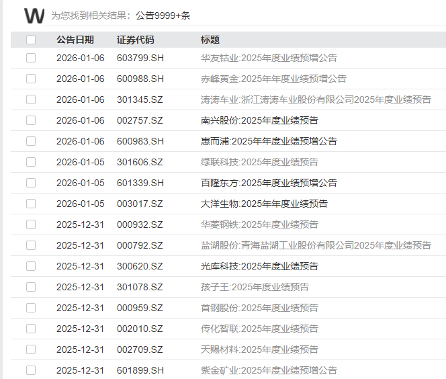This screenshot has height=379, width=446.
Task: Check the box for 601339.SH 百隆东方 row
Action: click(x=31, y=183)
